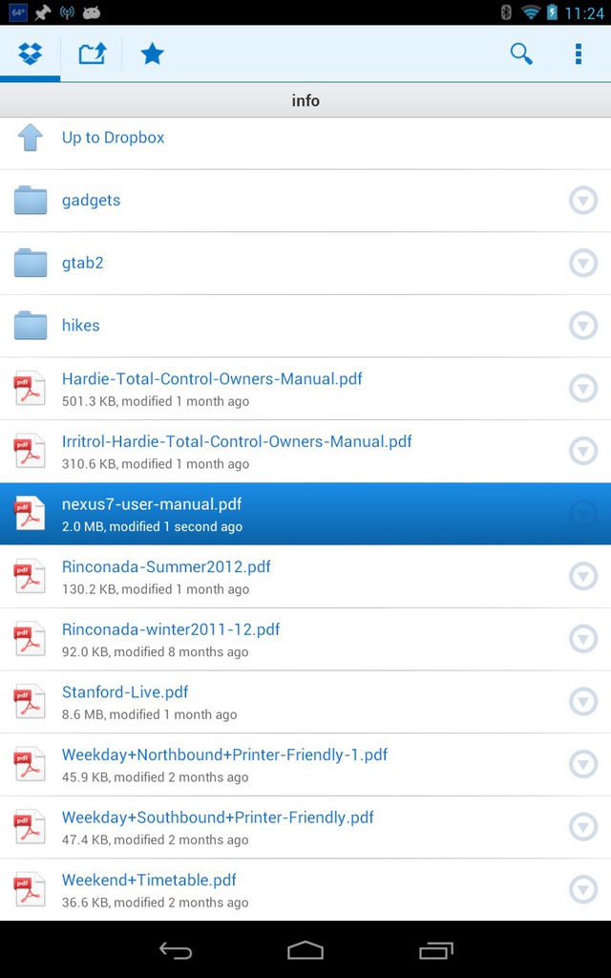Tap the info folder title bar
611x978 pixels.
click(x=305, y=100)
